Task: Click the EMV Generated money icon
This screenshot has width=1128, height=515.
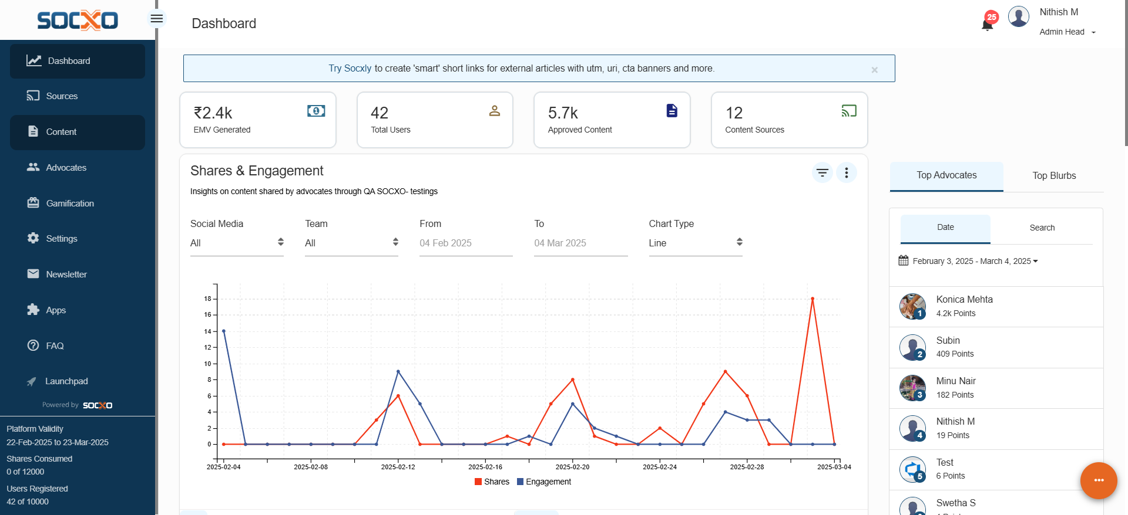Action: [x=316, y=111]
